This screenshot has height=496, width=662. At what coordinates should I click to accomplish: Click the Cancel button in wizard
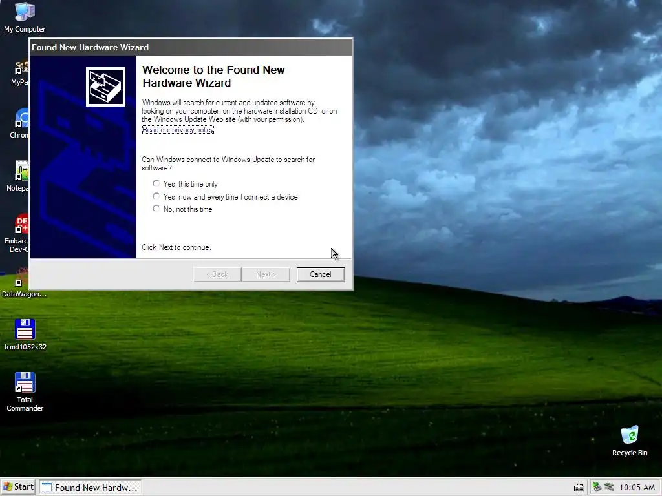pos(321,274)
